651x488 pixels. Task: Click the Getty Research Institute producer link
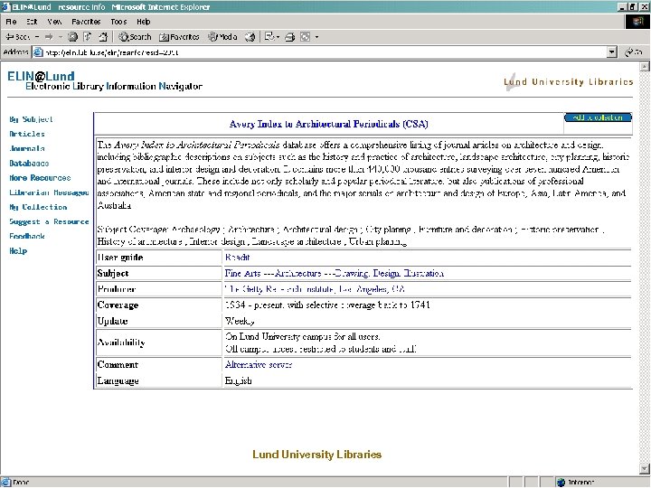[x=315, y=289]
